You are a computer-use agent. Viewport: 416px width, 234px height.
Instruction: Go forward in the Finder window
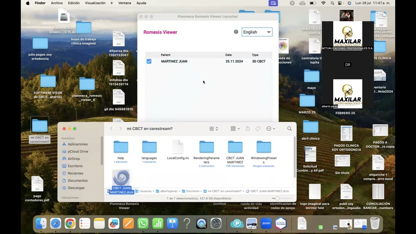[120, 129]
